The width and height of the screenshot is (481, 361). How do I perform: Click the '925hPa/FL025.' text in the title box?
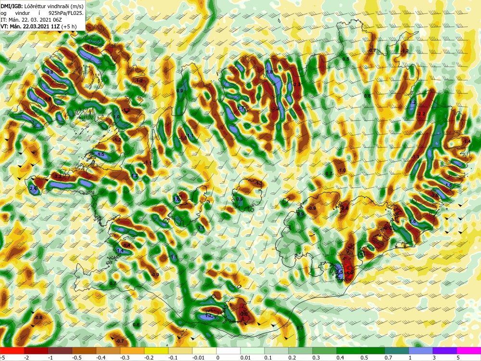pos(66,13)
